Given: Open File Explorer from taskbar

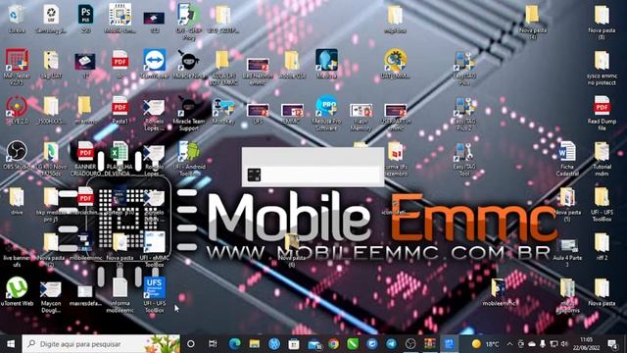Looking at the screenshot, I should point(255,344).
